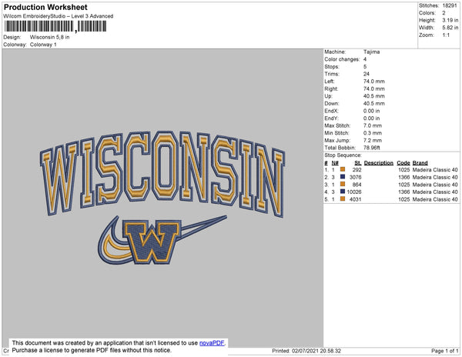Click the 'Code' column header
The width and height of the screenshot is (462, 357).
coord(403,163)
